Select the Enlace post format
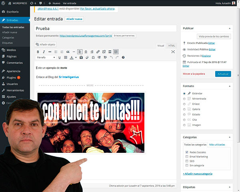The height and width of the screenshot is (192, 240). click(184, 104)
